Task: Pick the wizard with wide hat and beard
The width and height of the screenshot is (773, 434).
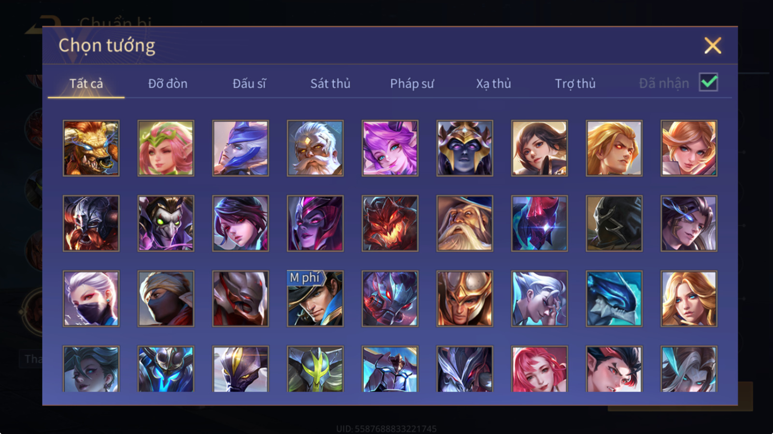Action: pos(465,223)
